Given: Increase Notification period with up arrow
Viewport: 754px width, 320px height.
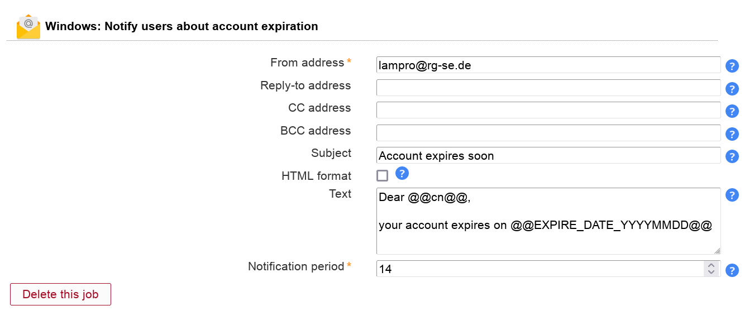Looking at the screenshot, I should 711,265.
